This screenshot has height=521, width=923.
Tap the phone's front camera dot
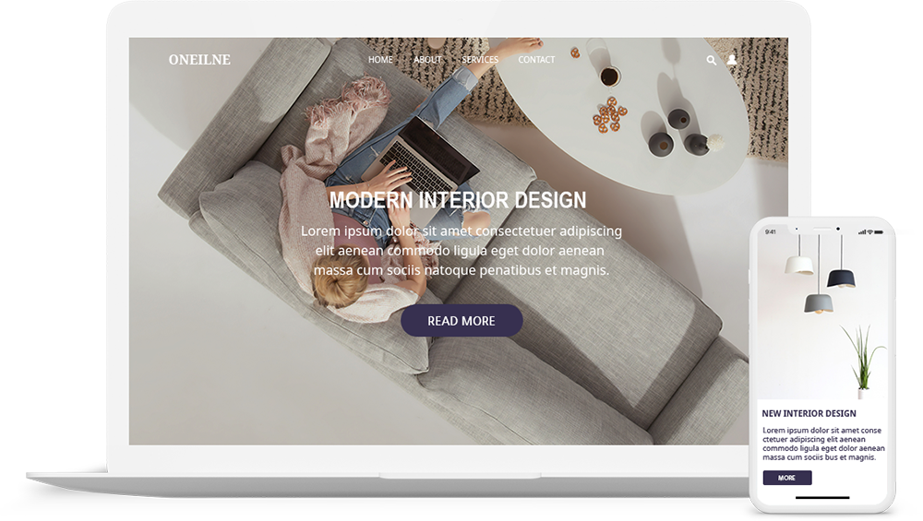838,229
